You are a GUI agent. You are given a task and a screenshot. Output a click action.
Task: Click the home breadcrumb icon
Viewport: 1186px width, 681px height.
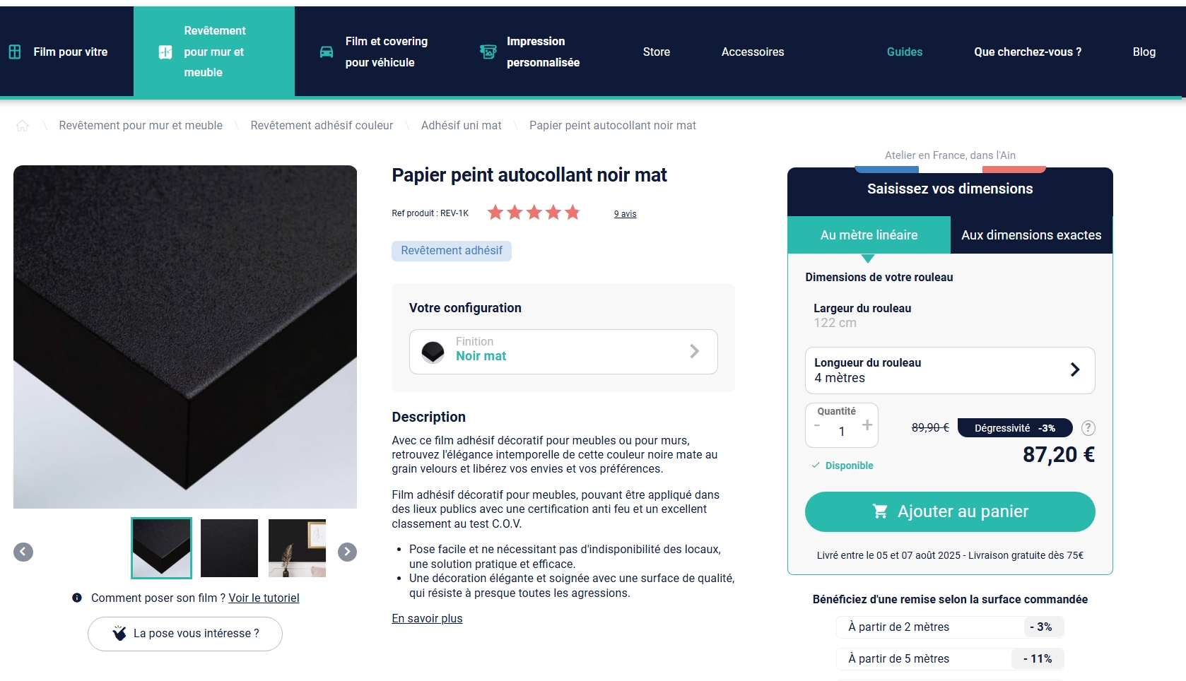pos(23,126)
